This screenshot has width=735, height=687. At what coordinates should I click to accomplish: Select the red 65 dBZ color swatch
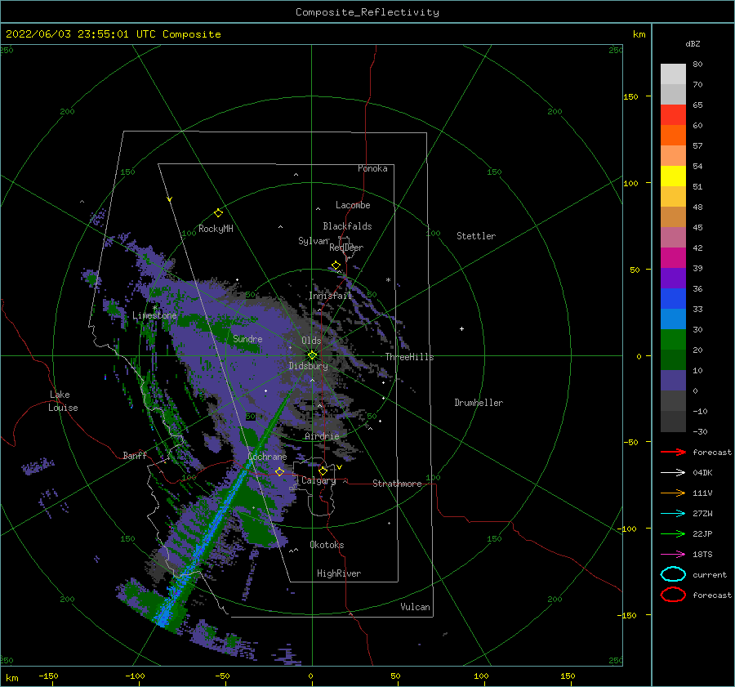673,115
